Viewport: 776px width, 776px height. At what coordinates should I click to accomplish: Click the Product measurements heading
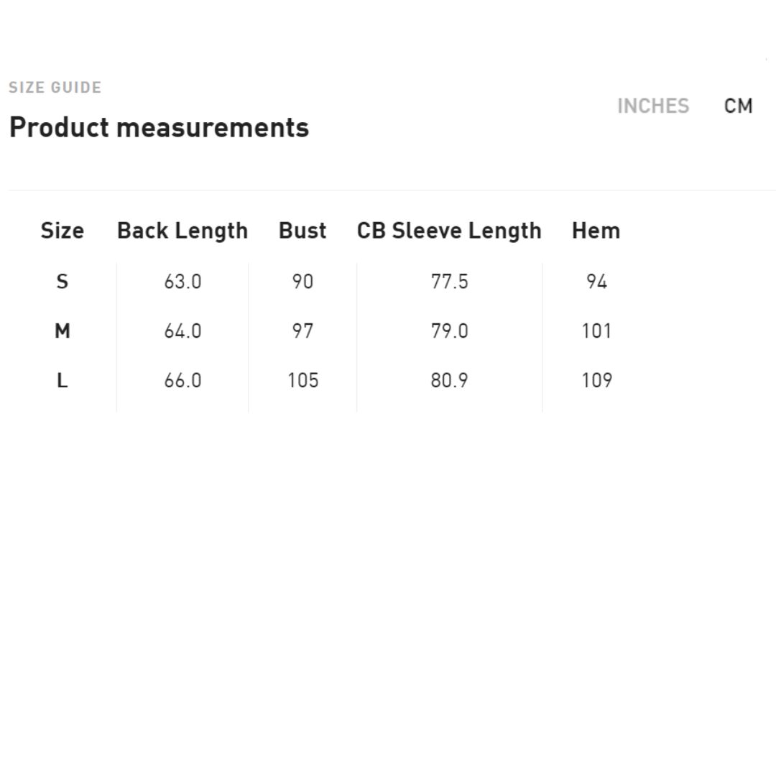pyautogui.click(x=159, y=128)
